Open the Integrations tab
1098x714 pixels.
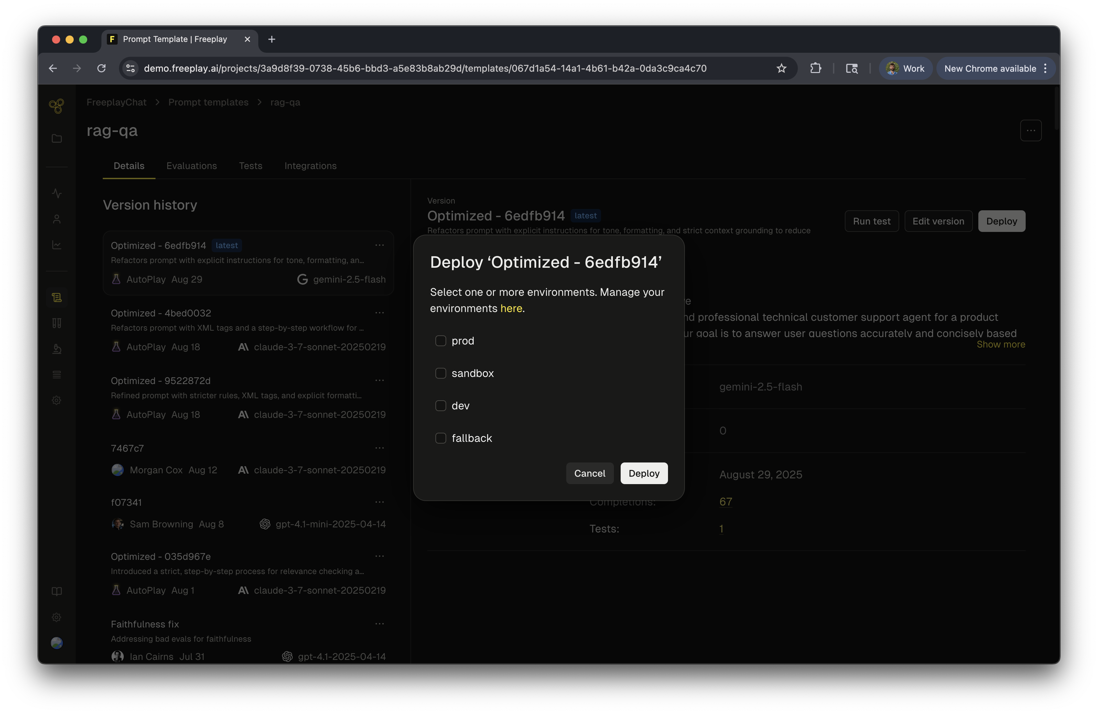[310, 166]
